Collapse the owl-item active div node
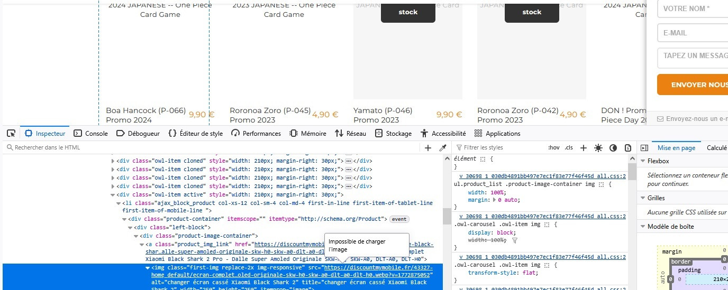 [113, 194]
